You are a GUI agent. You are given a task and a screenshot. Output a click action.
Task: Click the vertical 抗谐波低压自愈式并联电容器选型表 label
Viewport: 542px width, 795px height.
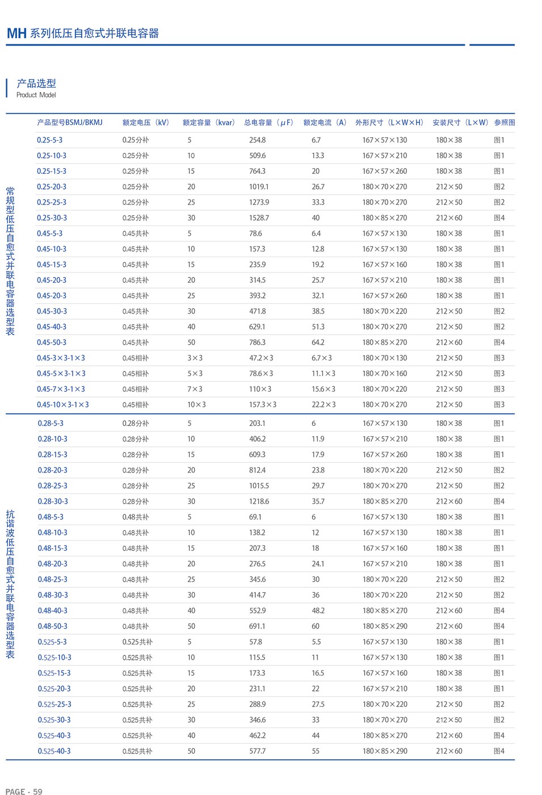tap(10, 584)
